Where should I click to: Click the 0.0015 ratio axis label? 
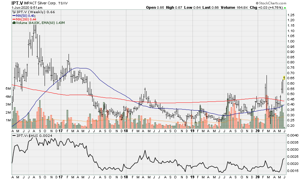click(293, 171)
